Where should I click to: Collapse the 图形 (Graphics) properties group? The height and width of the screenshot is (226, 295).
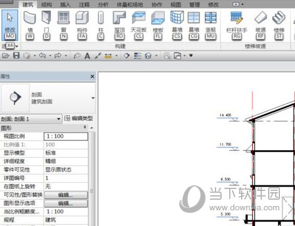(x=85, y=127)
